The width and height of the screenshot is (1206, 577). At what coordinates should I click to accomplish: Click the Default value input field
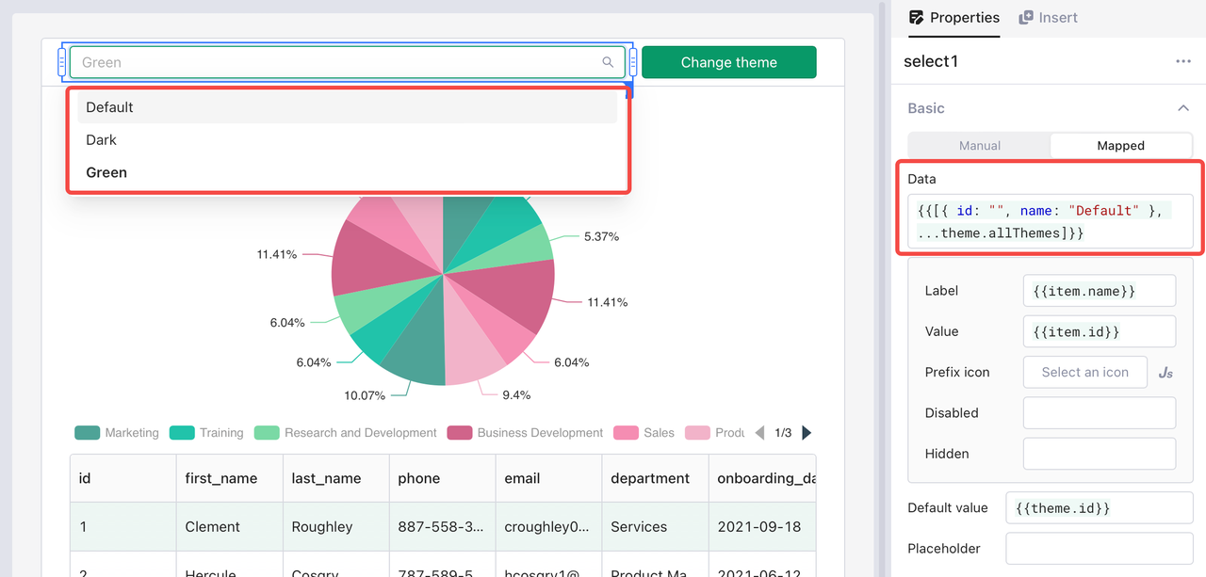point(1100,508)
